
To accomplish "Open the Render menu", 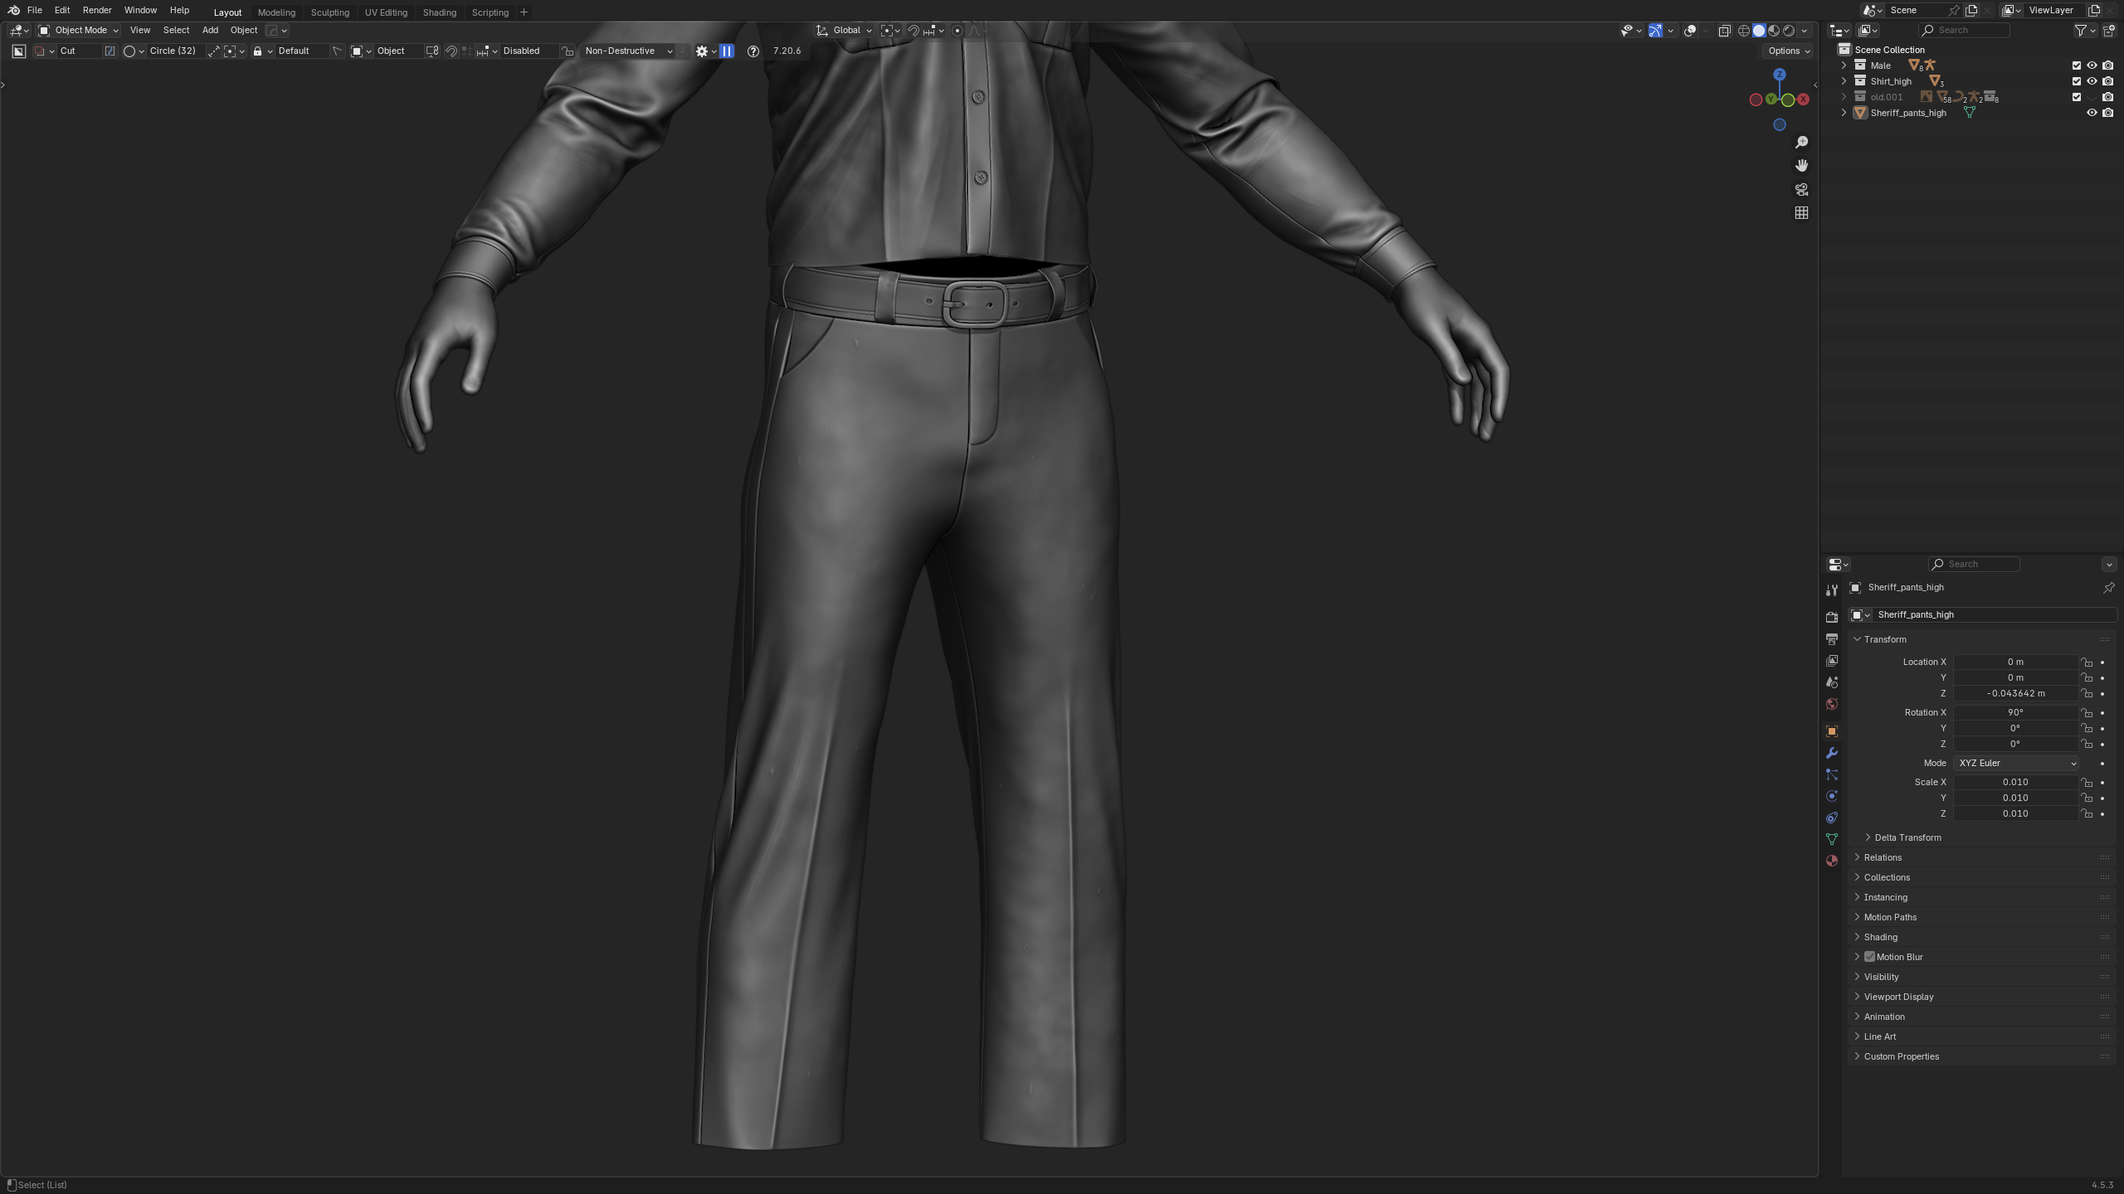I will tap(97, 10).
